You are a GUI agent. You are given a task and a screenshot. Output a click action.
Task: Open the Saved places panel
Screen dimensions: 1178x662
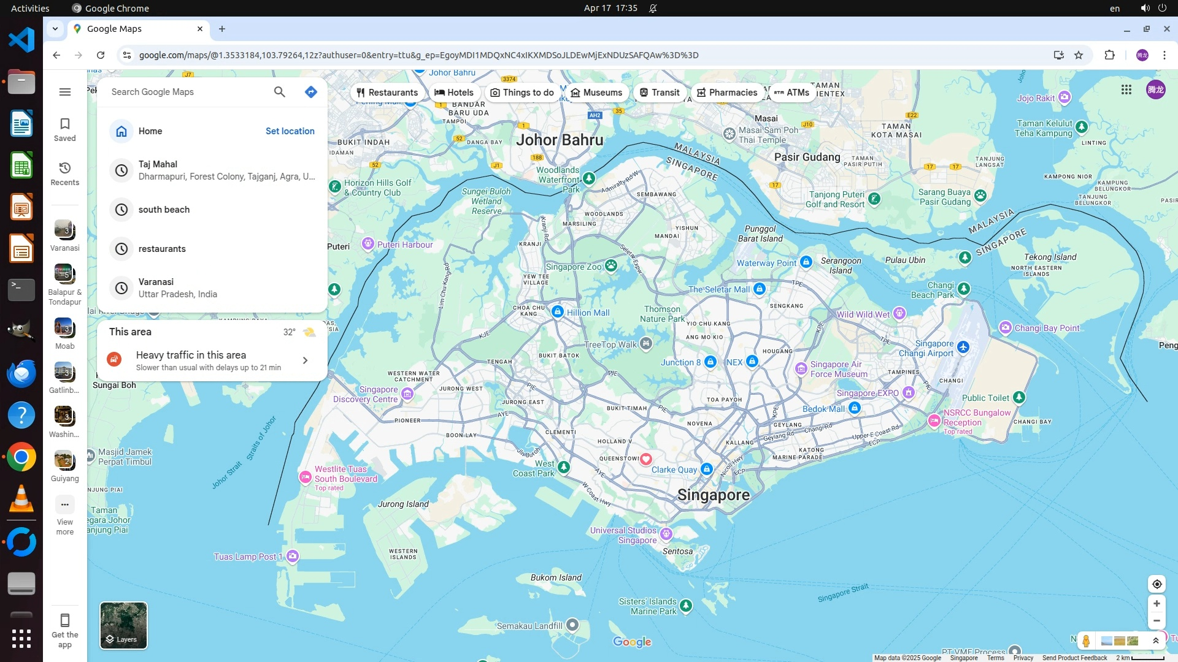click(x=65, y=129)
